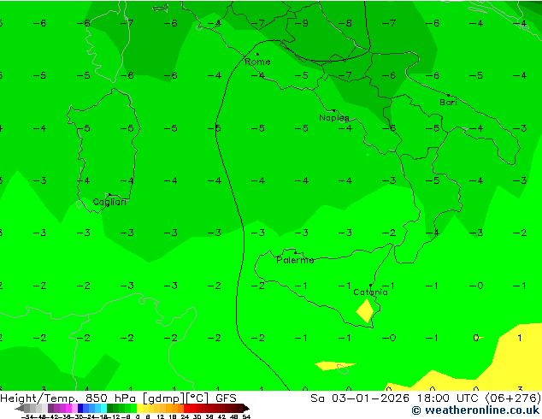Pick the cyan swatch in the temperature legend
Image resolution: width=542 pixels, height=419 pixels.
tap(103, 408)
